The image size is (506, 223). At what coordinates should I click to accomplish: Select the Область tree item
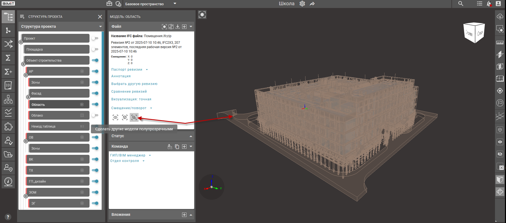[x=59, y=104]
